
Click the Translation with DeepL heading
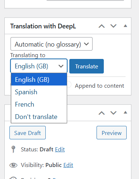pyautogui.click(x=43, y=26)
